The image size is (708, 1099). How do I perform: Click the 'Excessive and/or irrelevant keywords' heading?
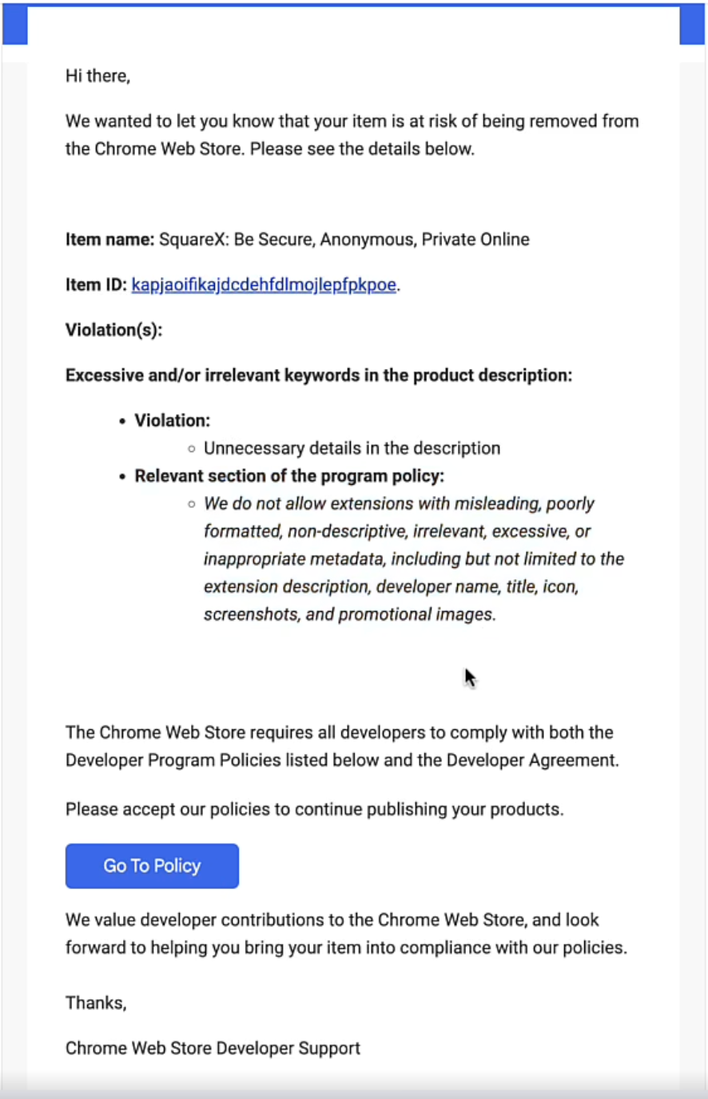(319, 375)
